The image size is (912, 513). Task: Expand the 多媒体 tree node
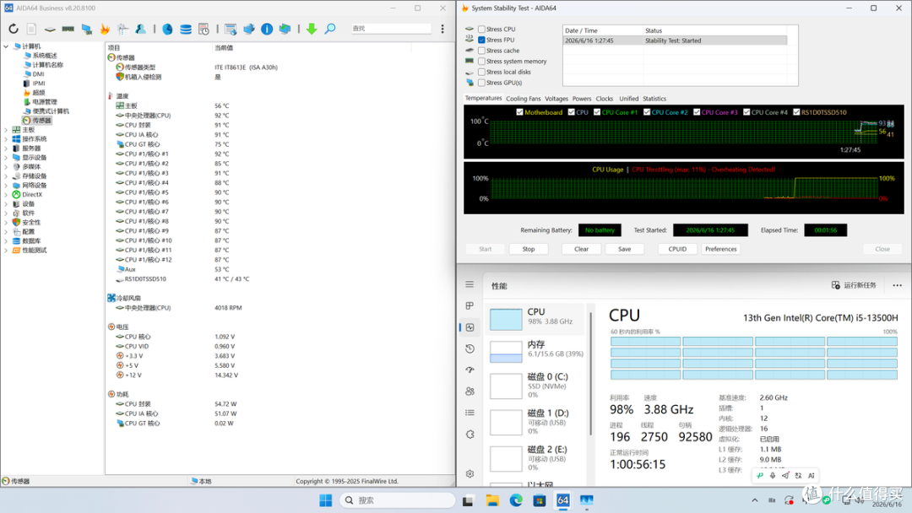click(6, 167)
